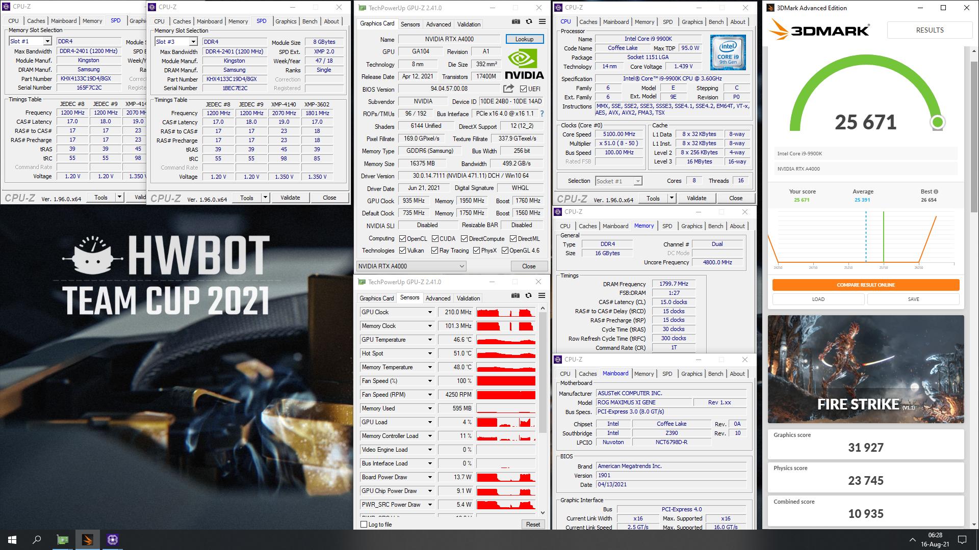
Task: Open the GPU-Z hamburger menu in Graphics Card window
Action: click(543, 22)
